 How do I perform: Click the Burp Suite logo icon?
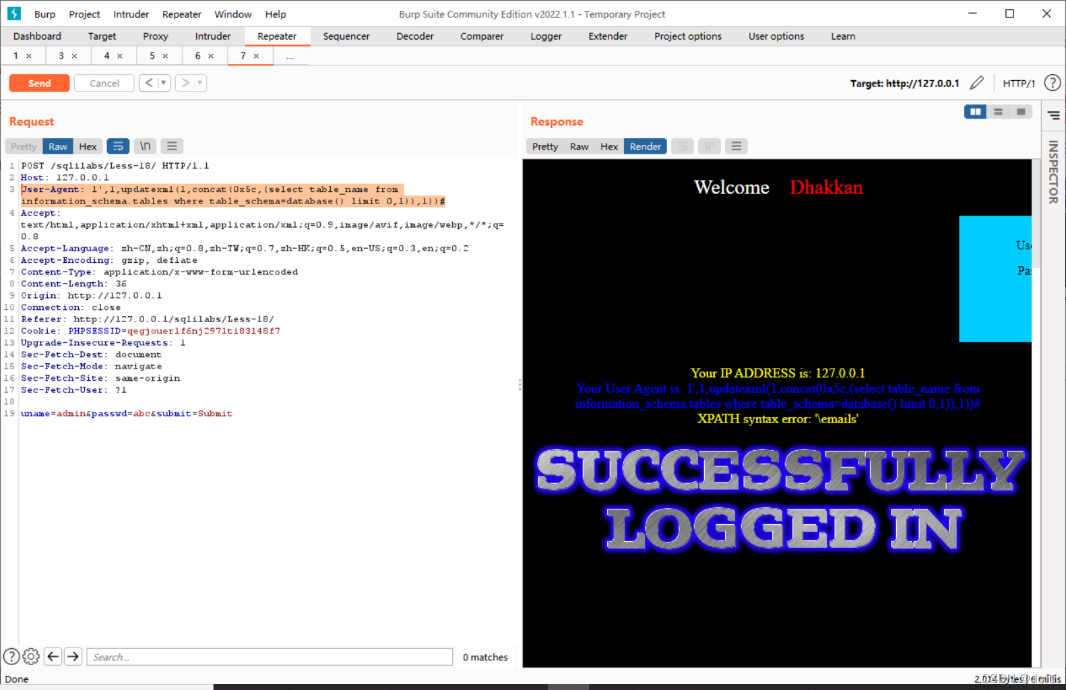click(14, 13)
